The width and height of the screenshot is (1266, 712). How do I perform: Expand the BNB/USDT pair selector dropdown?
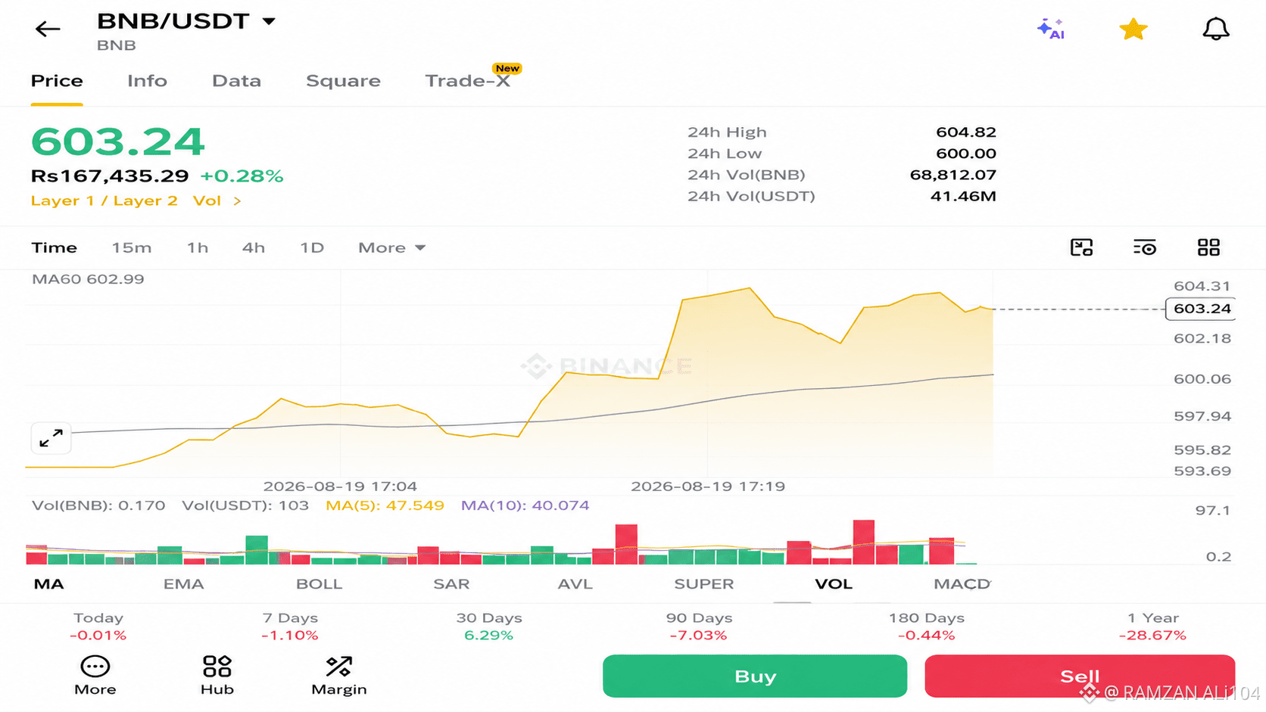(x=269, y=21)
